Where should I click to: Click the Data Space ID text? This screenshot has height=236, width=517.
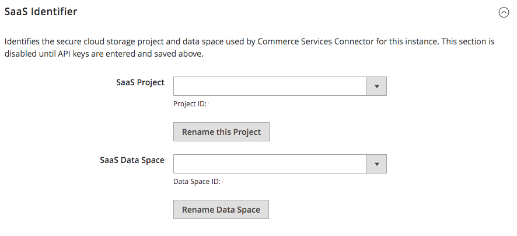tap(197, 182)
